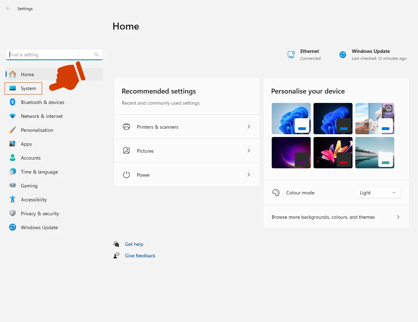The height and width of the screenshot is (322, 418).
Task: Select the teal lake landscape theme thumbnail
Action: (375, 153)
